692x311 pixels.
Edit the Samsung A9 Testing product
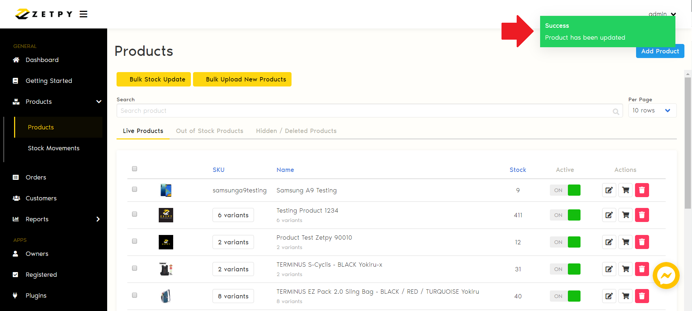609,190
